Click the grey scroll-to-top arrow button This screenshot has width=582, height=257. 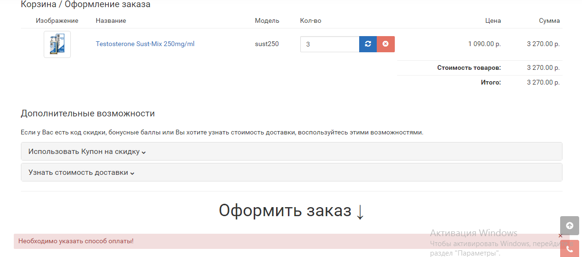pos(569,226)
